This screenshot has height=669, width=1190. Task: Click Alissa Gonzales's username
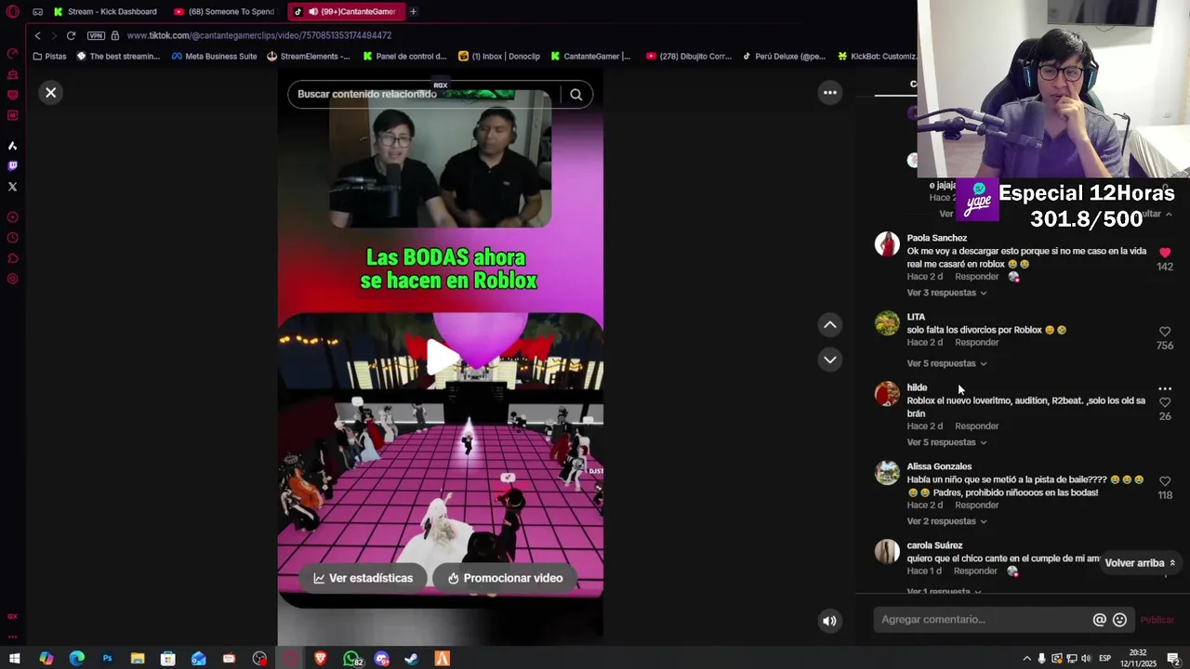pyautogui.click(x=939, y=466)
